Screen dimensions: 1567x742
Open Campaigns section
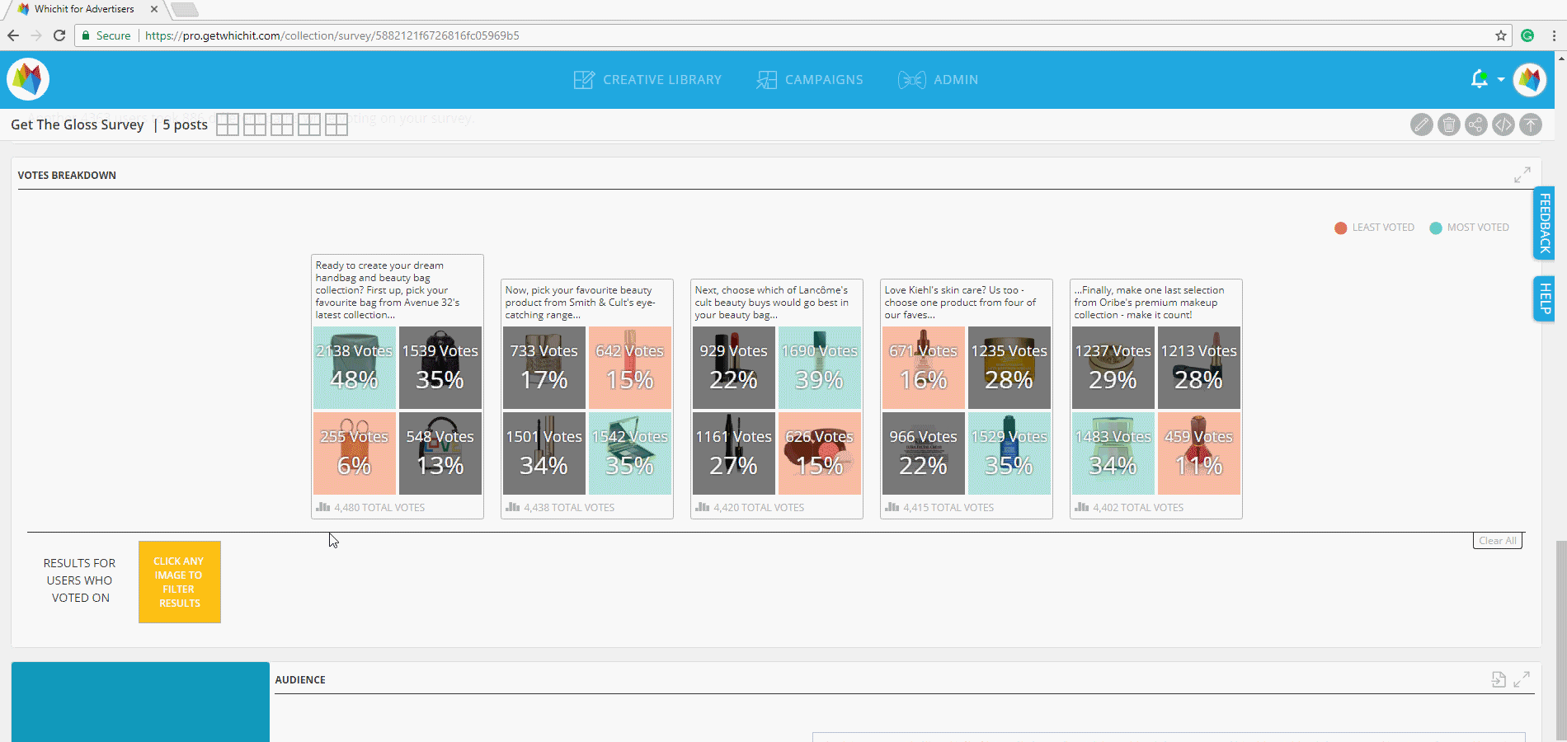[x=810, y=80]
